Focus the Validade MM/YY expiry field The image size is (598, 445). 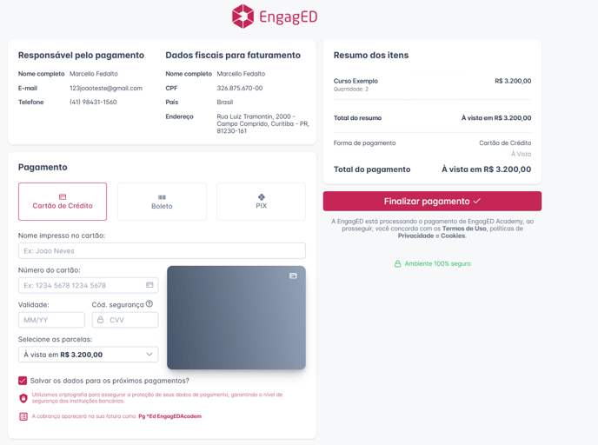pyautogui.click(x=51, y=320)
